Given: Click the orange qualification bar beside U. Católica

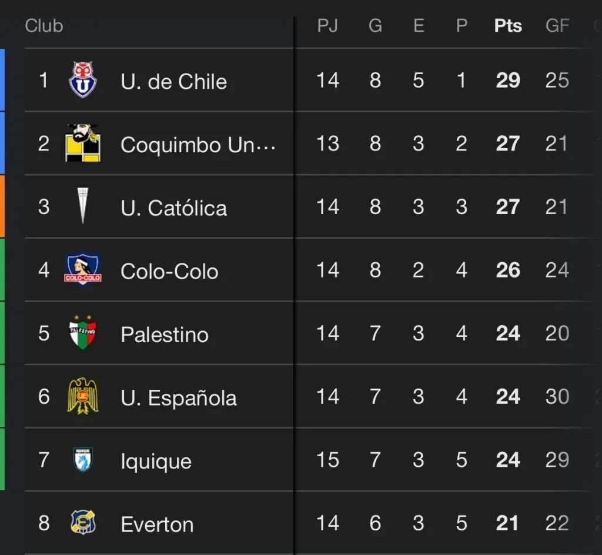Looking at the screenshot, I should [2, 206].
